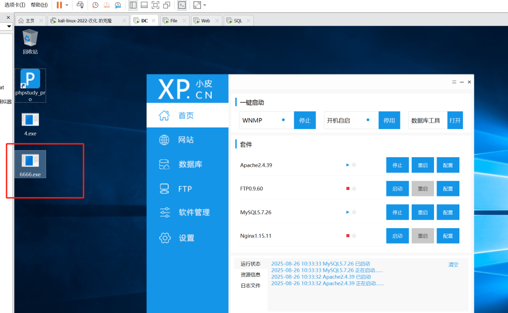Revert to snapshot using the orange clock icon
This screenshot has height=313, width=508.
106,5
